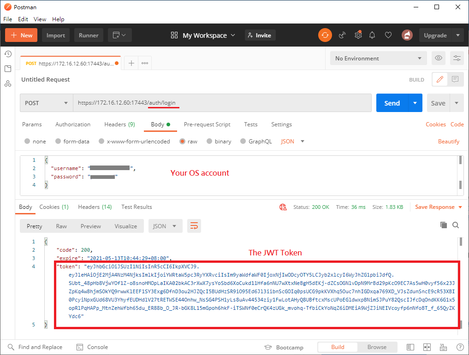Copy the response using the copy icon
Viewport: 469px width, 355px height.
click(444, 225)
